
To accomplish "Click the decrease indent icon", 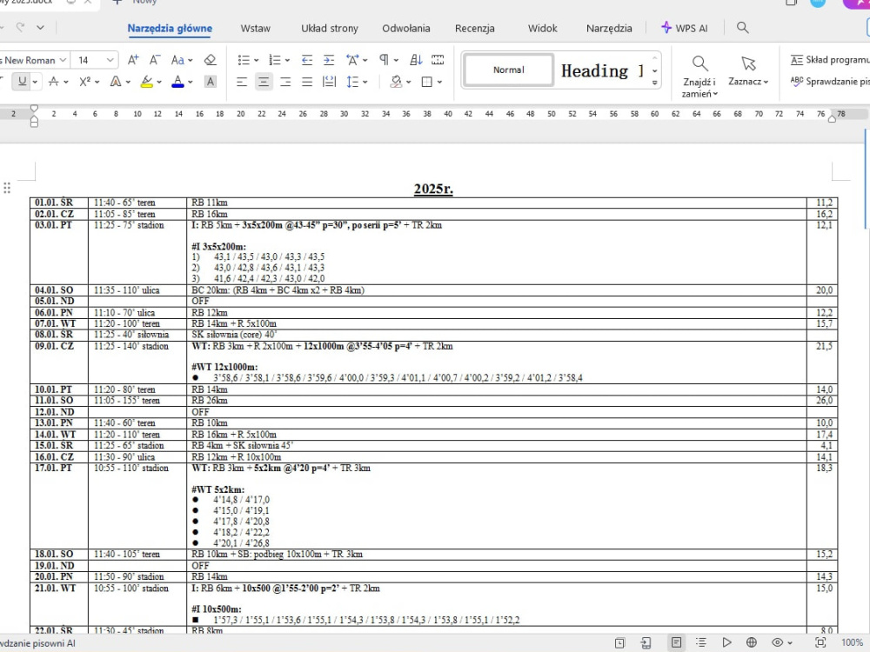I will pyautogui.click(x=307, y=60).
